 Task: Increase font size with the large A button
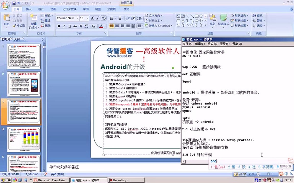(92, 18)
